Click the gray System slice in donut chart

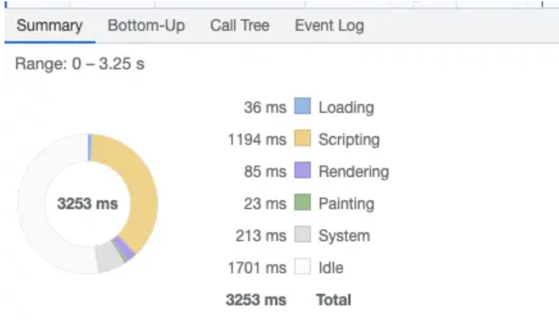[108, 257]
